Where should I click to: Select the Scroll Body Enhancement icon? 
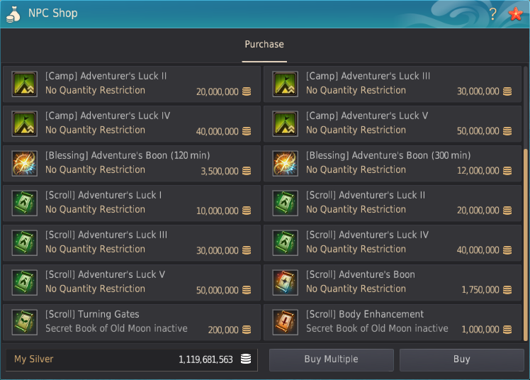click(x=286, y=323)
